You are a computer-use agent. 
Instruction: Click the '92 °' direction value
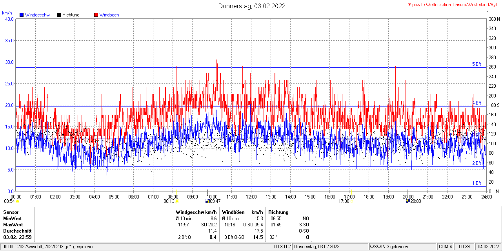click(x=273, y=237)
